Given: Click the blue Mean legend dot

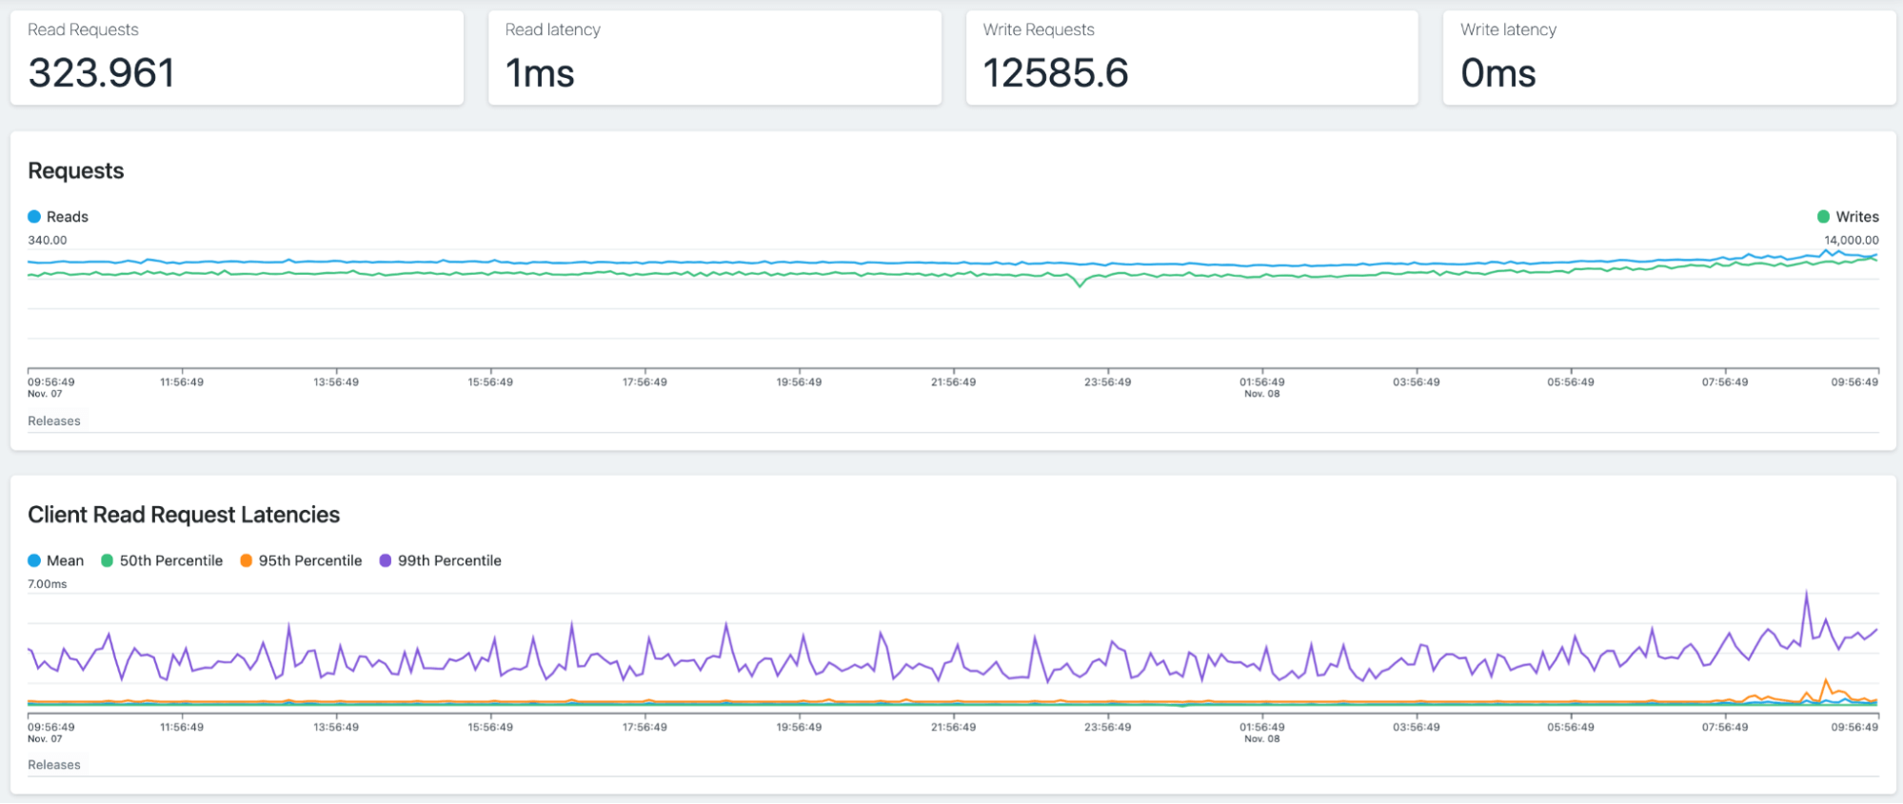Looking at the screenshot, I should coord(34,560).
